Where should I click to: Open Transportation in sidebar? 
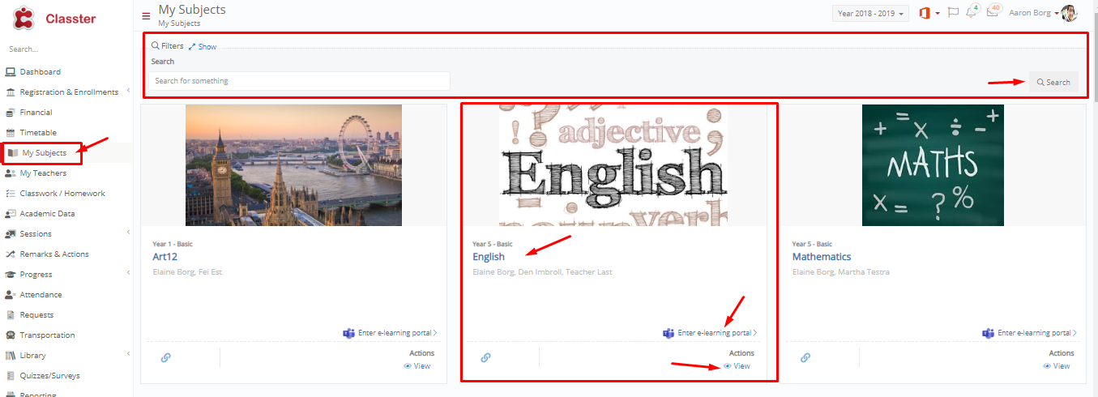[47, 335]
